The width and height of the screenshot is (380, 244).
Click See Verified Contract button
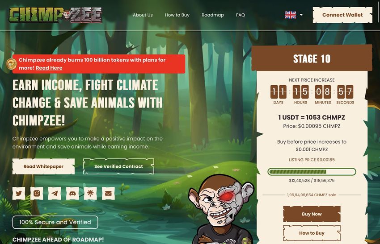(118, 166)
